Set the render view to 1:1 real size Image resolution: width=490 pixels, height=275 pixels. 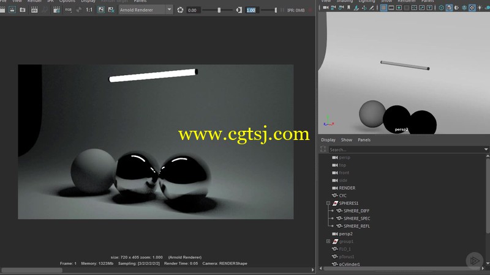(89, 10)
